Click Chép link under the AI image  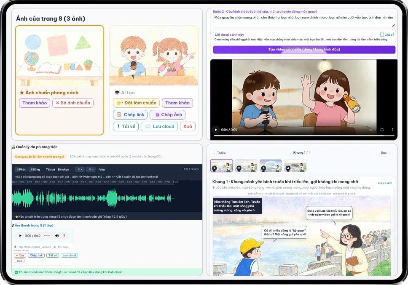coord(130,115)
